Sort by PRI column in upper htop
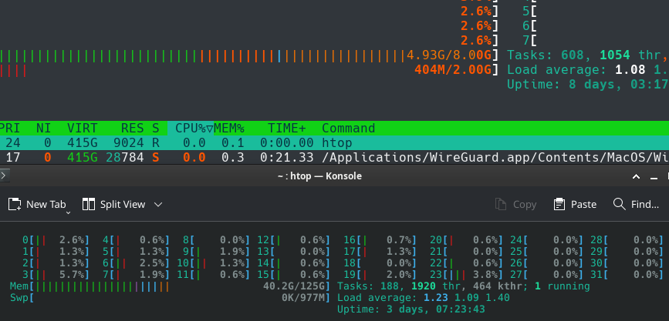Viewport: 669px width, 321px height. pos(10,128)
